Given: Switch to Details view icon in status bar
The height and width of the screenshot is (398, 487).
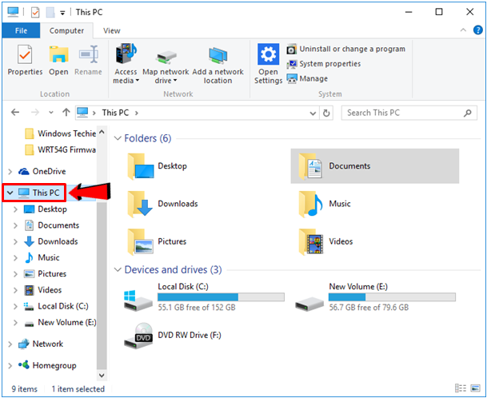Looking at the screenshot, I should 461,388.
